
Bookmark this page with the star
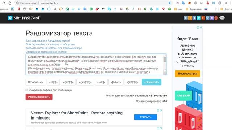[x=170, y=3]
